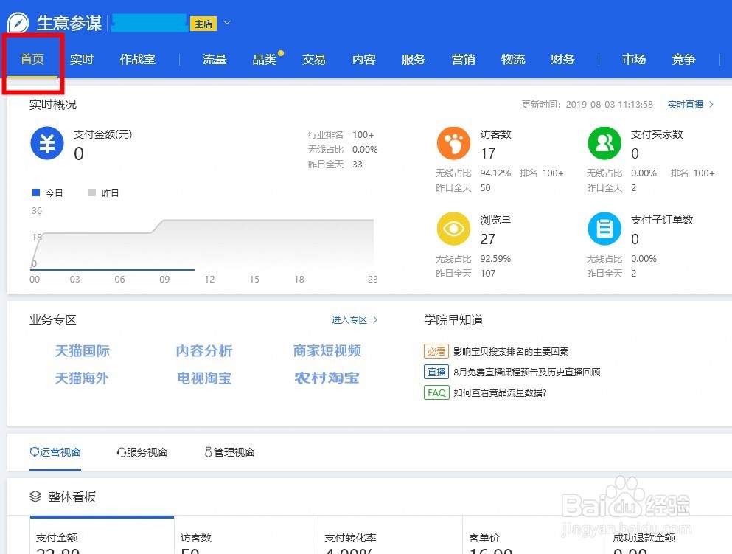Click the 进入专区 link
Viewport: 732px width, 554px height.
355,319
